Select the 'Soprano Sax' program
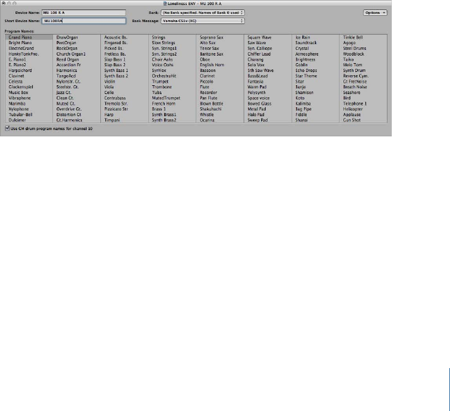Screen dimensions: 450x411 pyautogui.click(x=211, y=37)
